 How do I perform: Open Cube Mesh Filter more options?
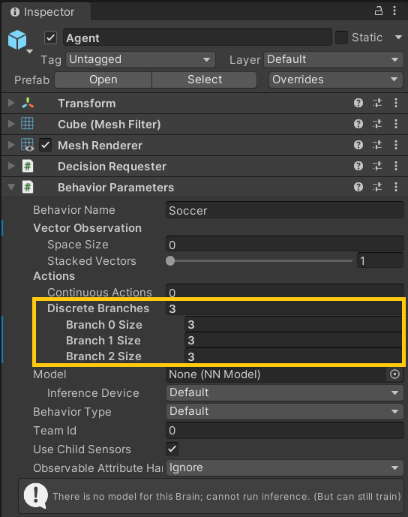pos(396,124)
